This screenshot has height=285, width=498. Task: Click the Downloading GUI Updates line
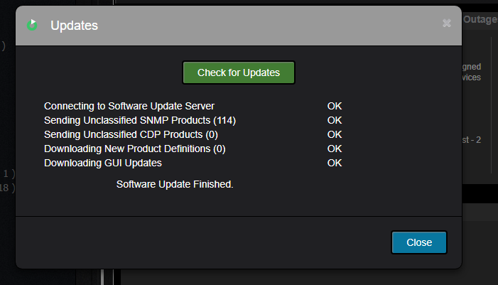coord(103,163)
